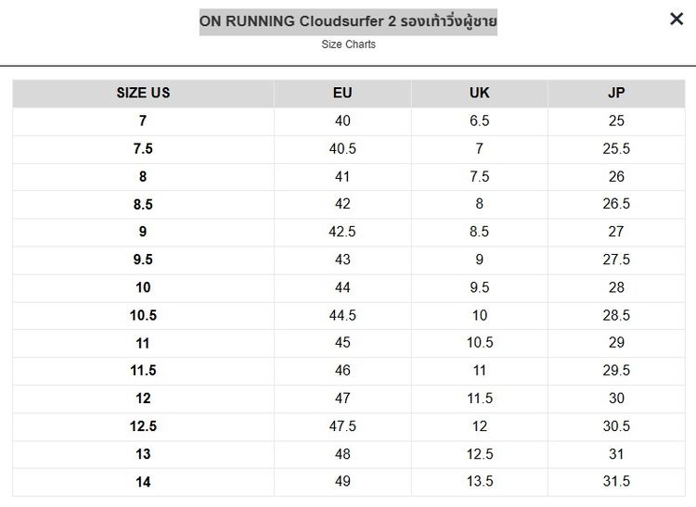The width and height of the screenshot is (696, 507).
Task: Select the EU column header
Action: [342, 93]
